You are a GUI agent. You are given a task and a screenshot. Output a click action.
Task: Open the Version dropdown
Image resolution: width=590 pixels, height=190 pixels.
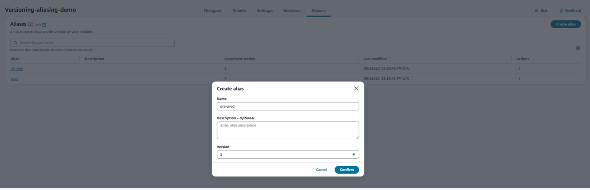pos(288,155)
